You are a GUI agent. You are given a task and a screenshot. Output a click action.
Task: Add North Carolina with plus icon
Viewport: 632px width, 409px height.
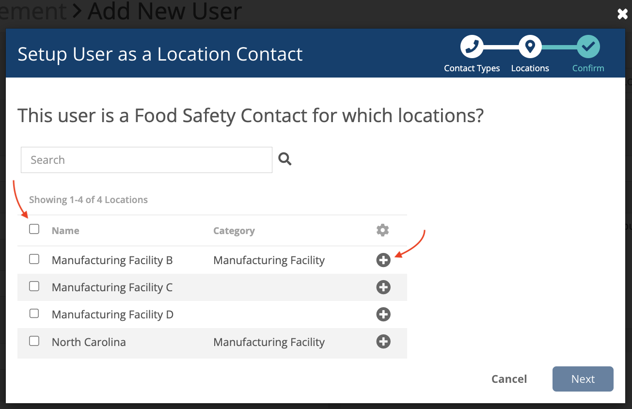383,342
